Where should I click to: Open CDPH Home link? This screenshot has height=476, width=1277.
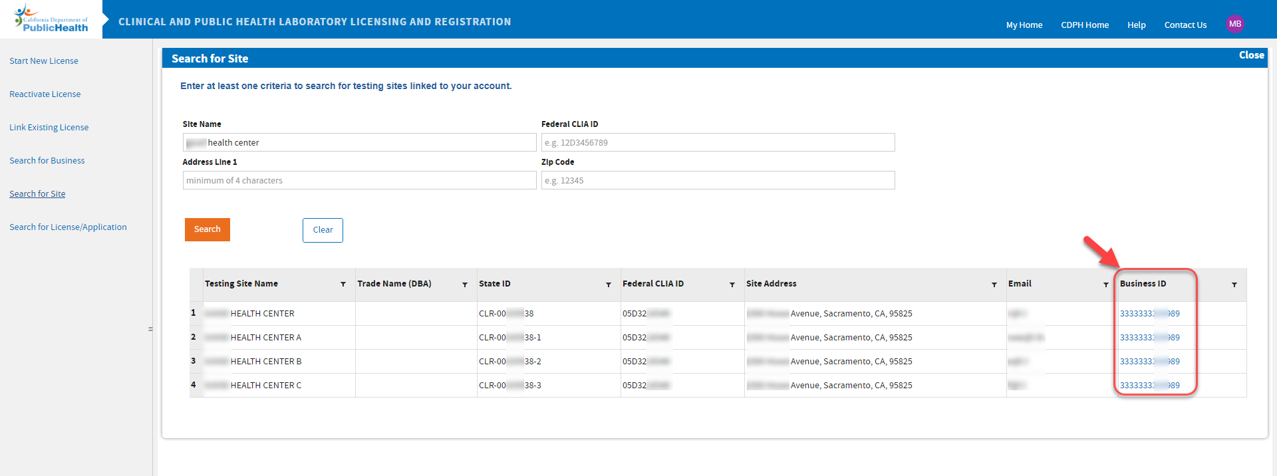tap(1085, 25)
